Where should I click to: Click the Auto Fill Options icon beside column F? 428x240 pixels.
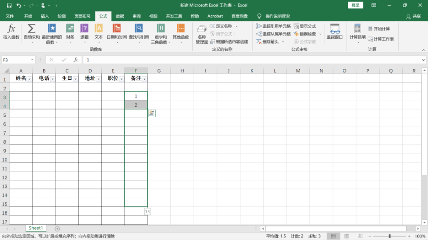point(152,113)
